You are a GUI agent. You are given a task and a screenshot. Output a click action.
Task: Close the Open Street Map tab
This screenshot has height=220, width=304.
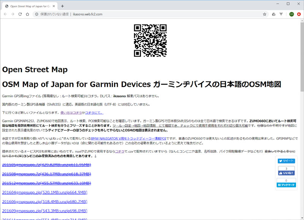point(54,6)
